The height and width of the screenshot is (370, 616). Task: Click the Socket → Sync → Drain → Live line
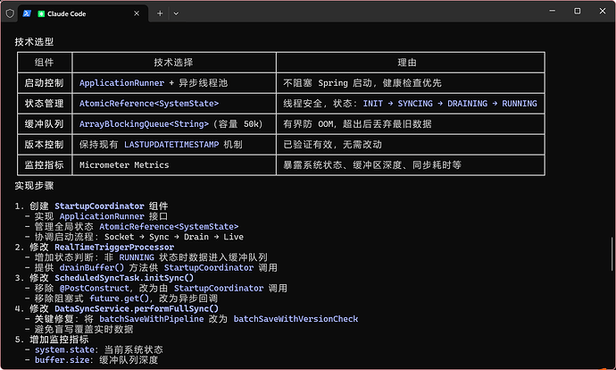coord(134,237)
